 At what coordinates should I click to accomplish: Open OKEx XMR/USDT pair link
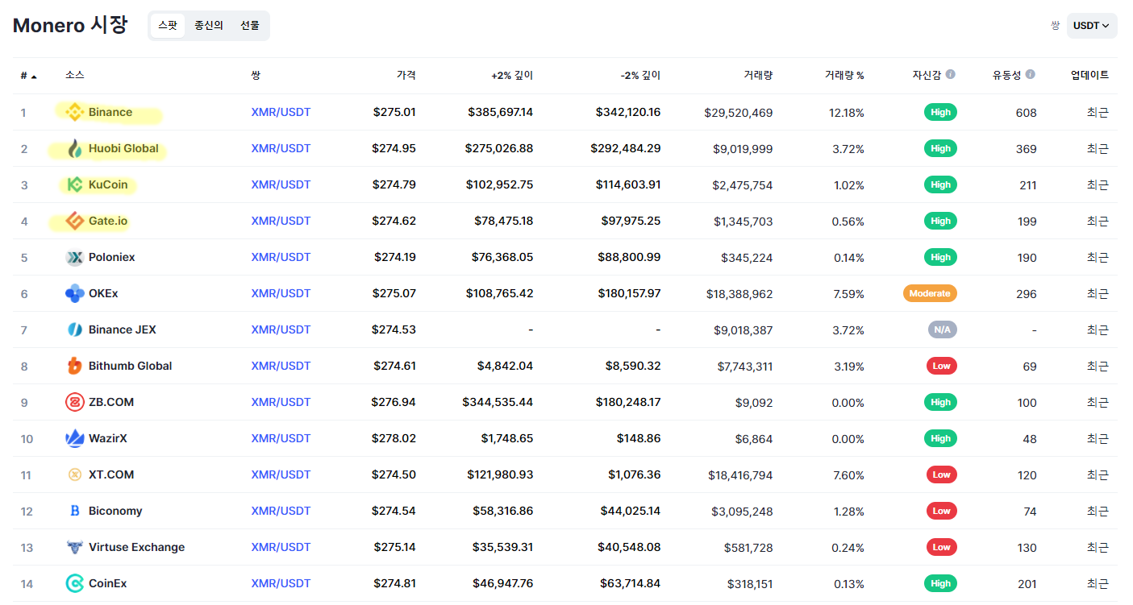click(x=281, y=293)
